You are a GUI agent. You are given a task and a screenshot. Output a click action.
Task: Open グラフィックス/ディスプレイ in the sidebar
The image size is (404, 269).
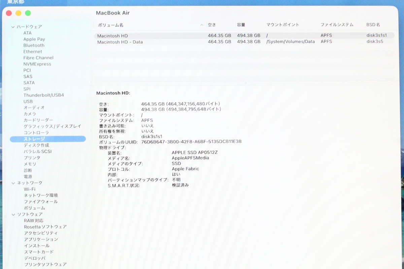(52, 126)
